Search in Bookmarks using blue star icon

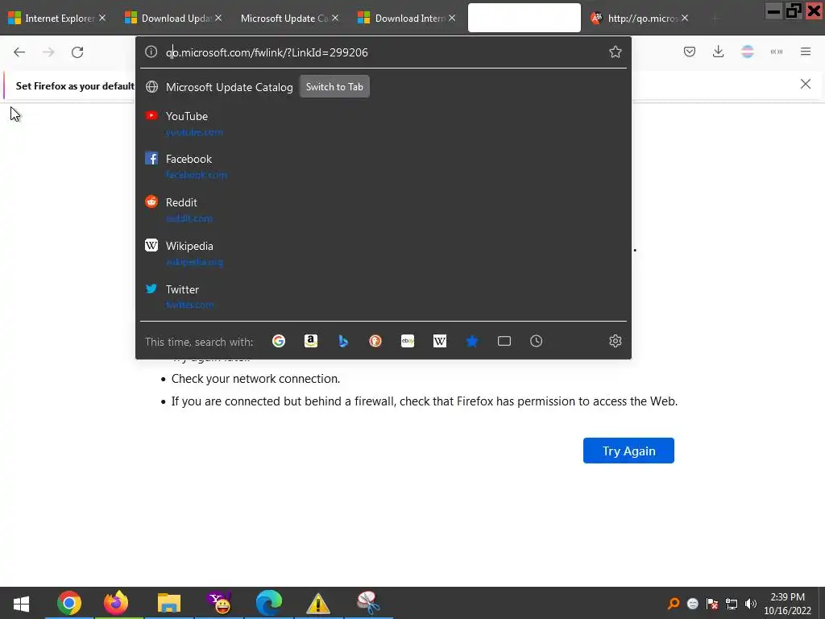coord(472,341)
